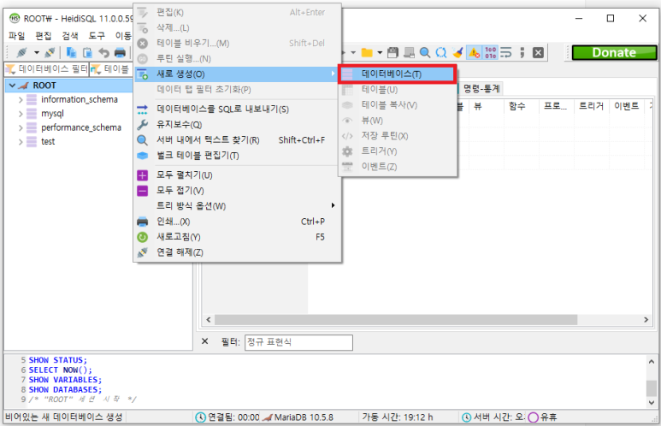The height and width of the screenshot is (426, 661).
Task: Open the 도구 menu
Action: coord(97,36)
